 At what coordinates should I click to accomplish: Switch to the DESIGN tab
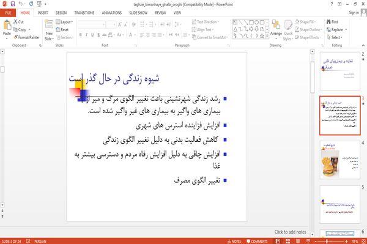click(x=61, y=13)
